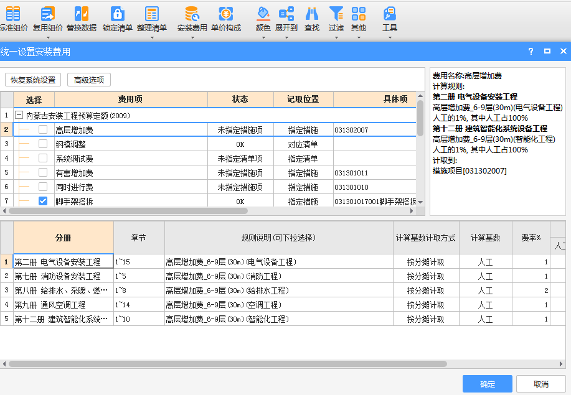
Task: Open dropdown arrow under 颜色
Action: coord(263,37)
